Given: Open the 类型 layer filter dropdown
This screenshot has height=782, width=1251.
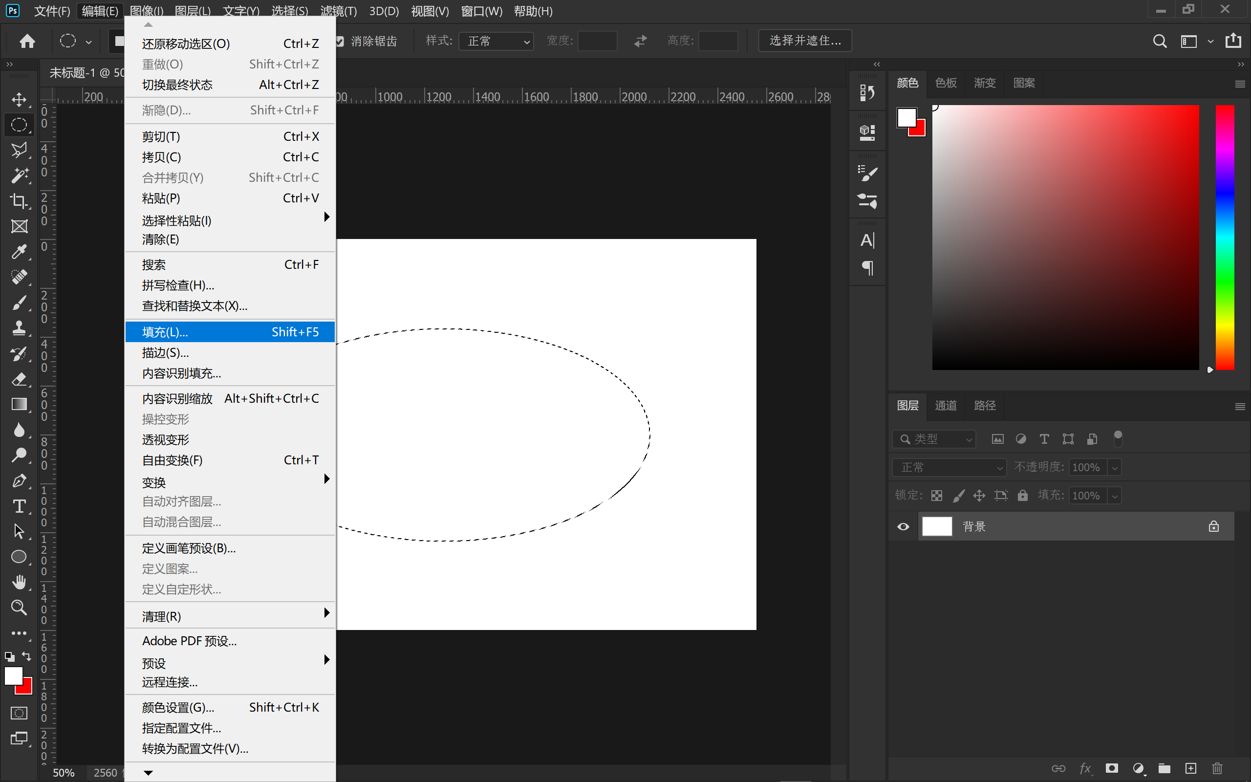Looking at the screenshot, I should tap(933, 439).
